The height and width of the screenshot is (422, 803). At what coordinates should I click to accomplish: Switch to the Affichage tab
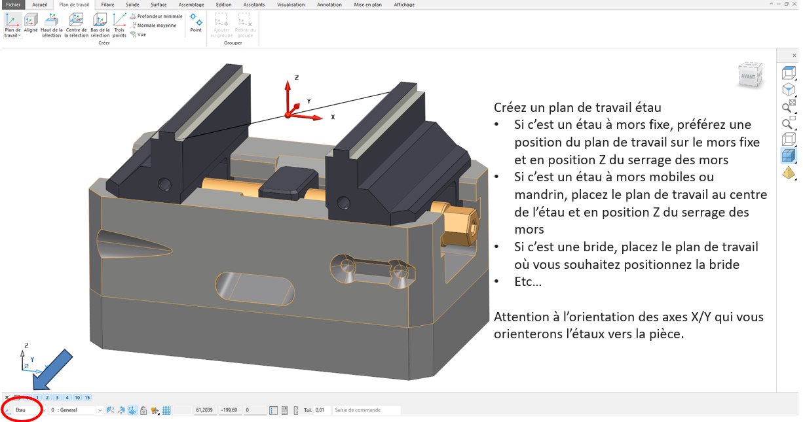tap(404, 5)
